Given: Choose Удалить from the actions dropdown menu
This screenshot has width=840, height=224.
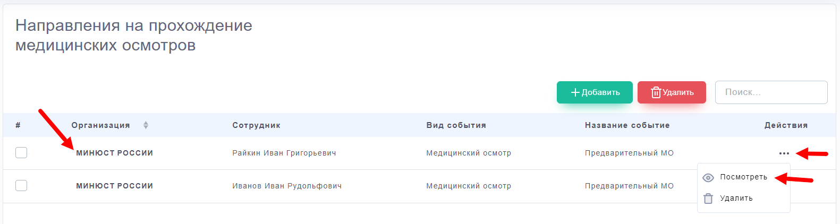Looking at the screenshot, I should [736, 199].
